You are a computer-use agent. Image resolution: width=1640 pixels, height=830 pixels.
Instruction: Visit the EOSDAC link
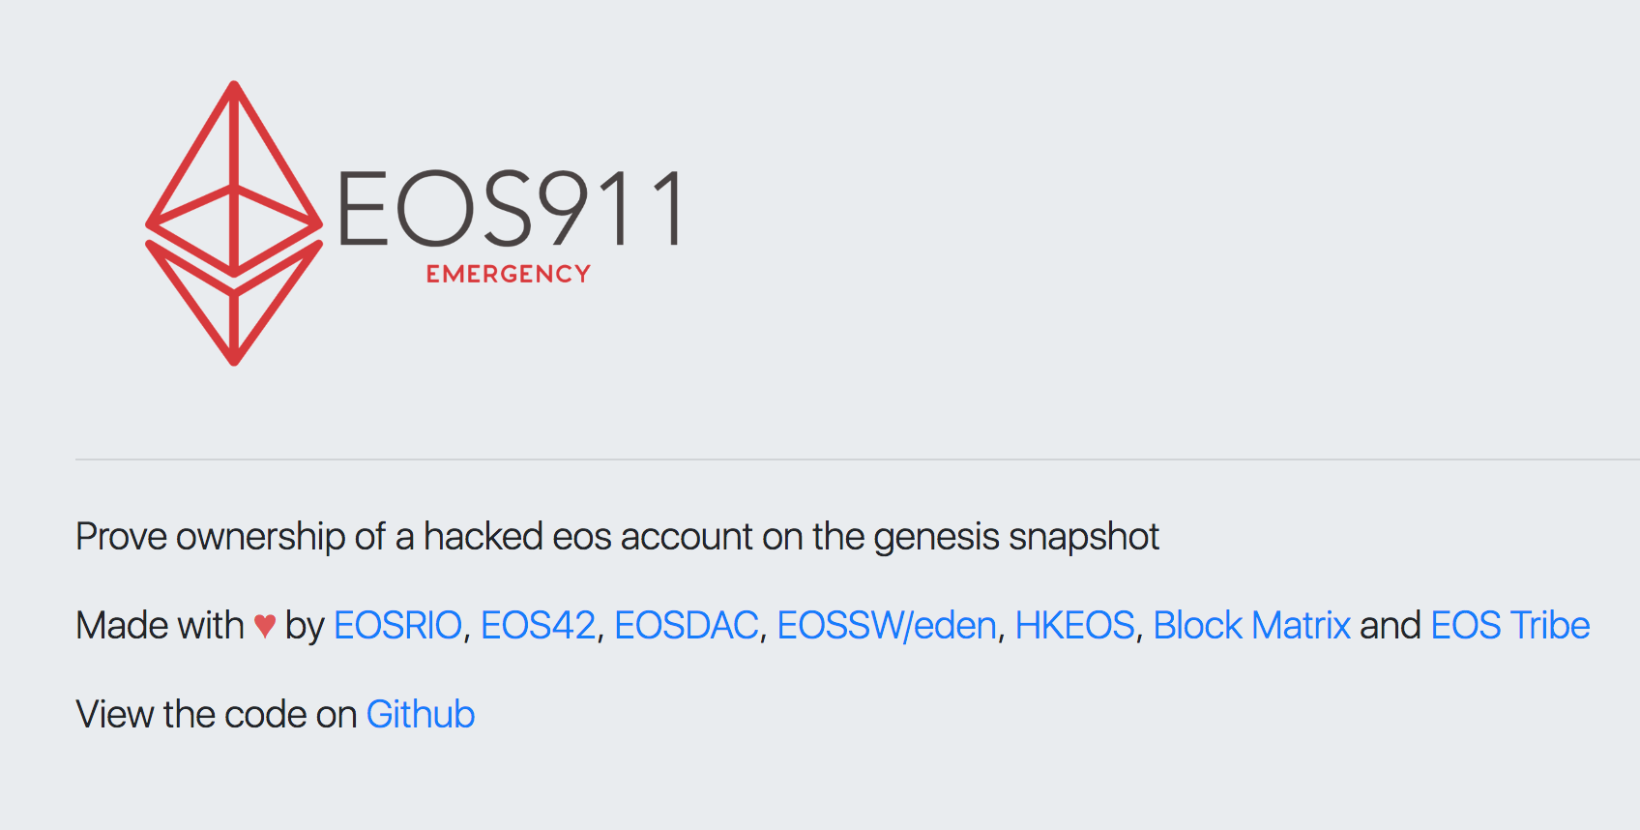(x=686, y=626)
